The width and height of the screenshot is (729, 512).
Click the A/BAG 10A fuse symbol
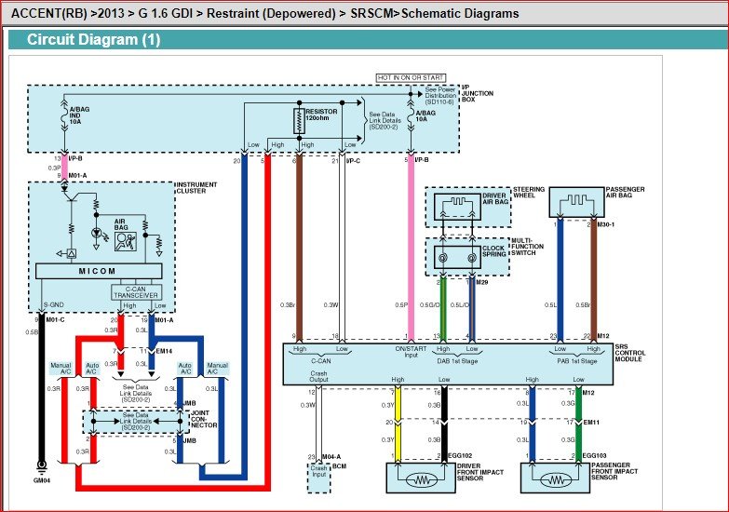point(410,116)
